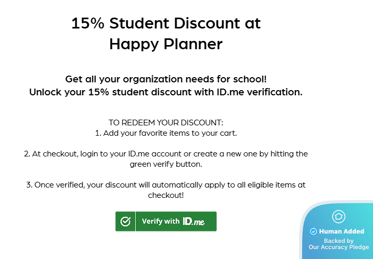Open the Backed by Our Accuracy Pledge text
The width and height of the screenshot is (373, 259).
(338, 244)
